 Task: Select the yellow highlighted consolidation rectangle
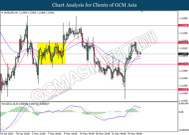(51, 53)
